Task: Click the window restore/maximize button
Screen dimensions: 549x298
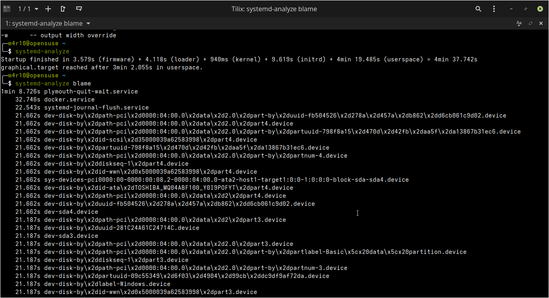Action: 526,9
